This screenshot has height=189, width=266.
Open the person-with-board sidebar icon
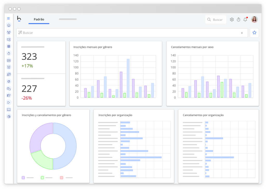(9, 74)
